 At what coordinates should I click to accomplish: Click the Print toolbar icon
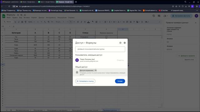click(22, 22)
